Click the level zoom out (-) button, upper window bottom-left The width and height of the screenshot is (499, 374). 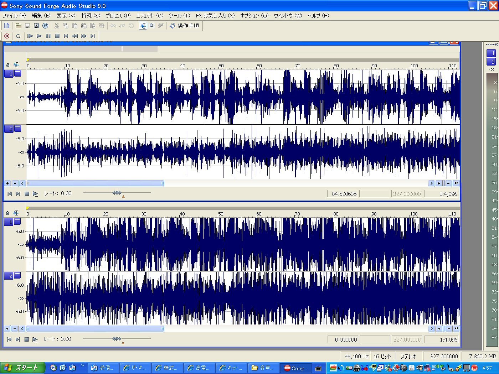(15, 183)
